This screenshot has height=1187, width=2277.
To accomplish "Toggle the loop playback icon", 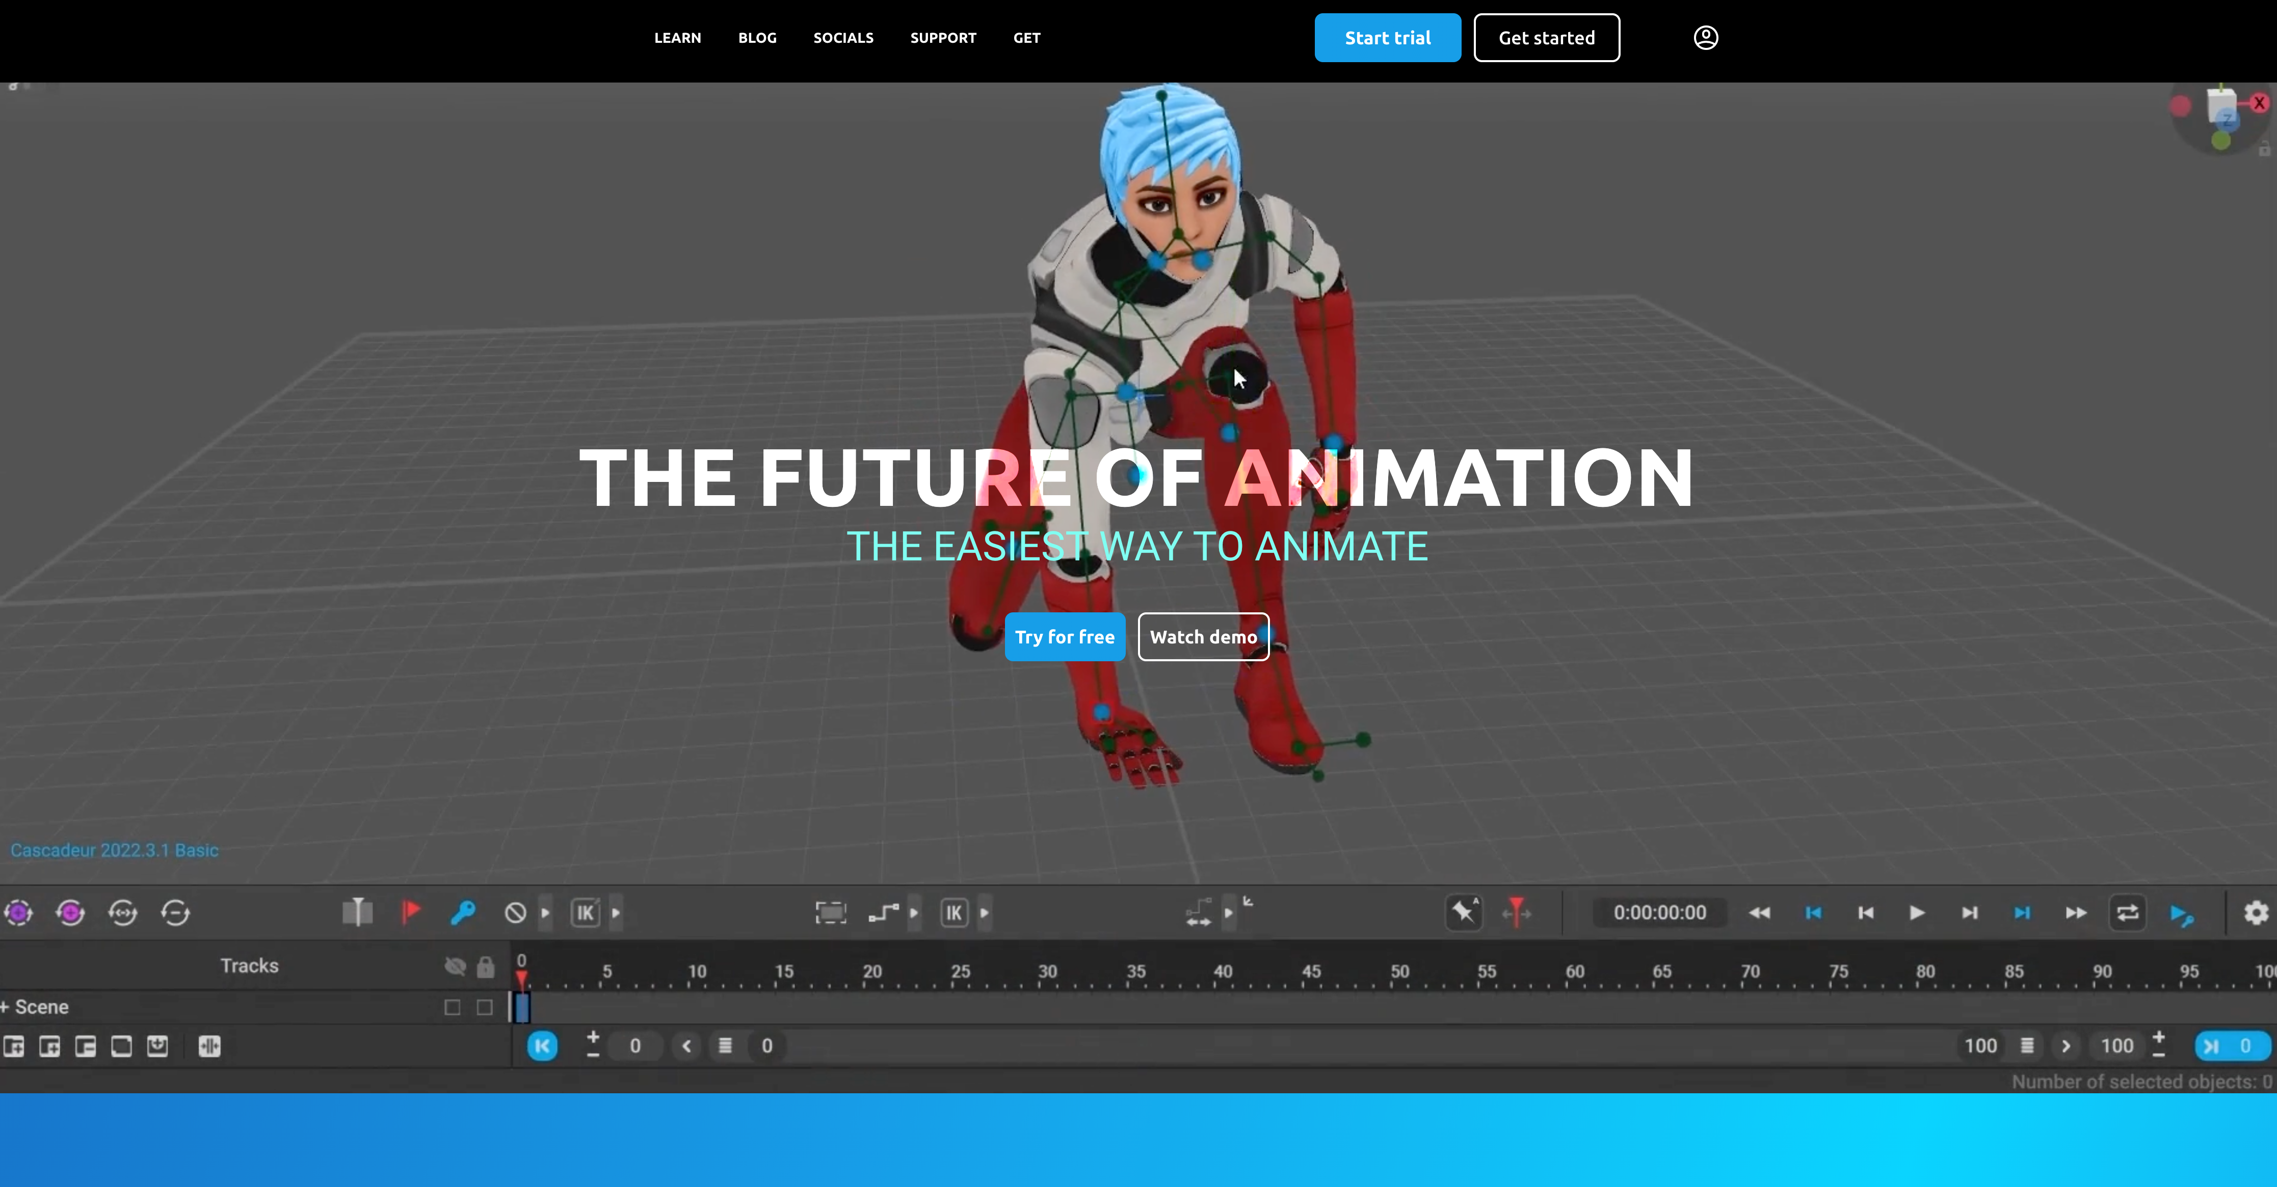I will [2127, 912].
